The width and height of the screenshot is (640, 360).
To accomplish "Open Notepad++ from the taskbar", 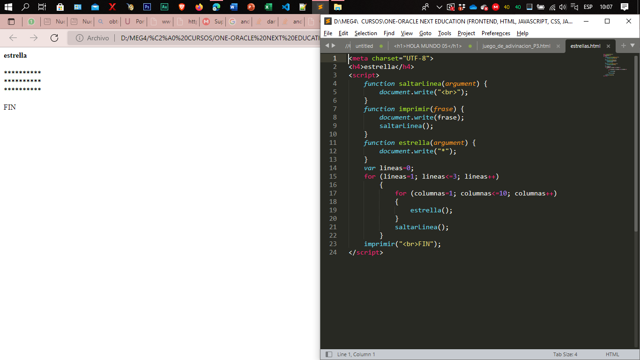I will coord(303,7).
